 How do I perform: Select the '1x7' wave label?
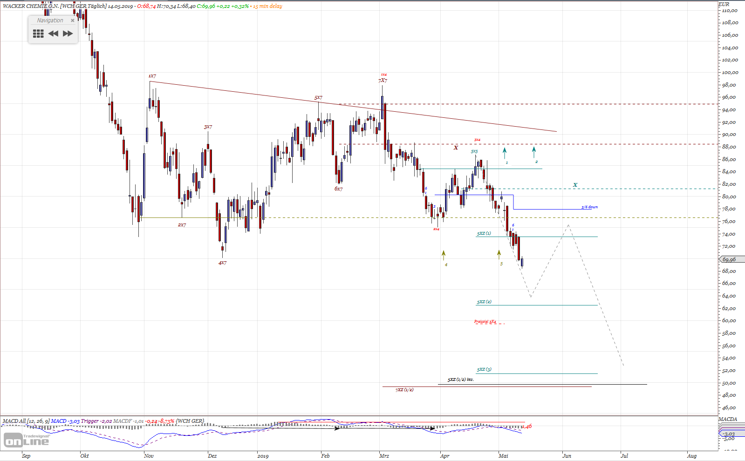pos(152,76)
